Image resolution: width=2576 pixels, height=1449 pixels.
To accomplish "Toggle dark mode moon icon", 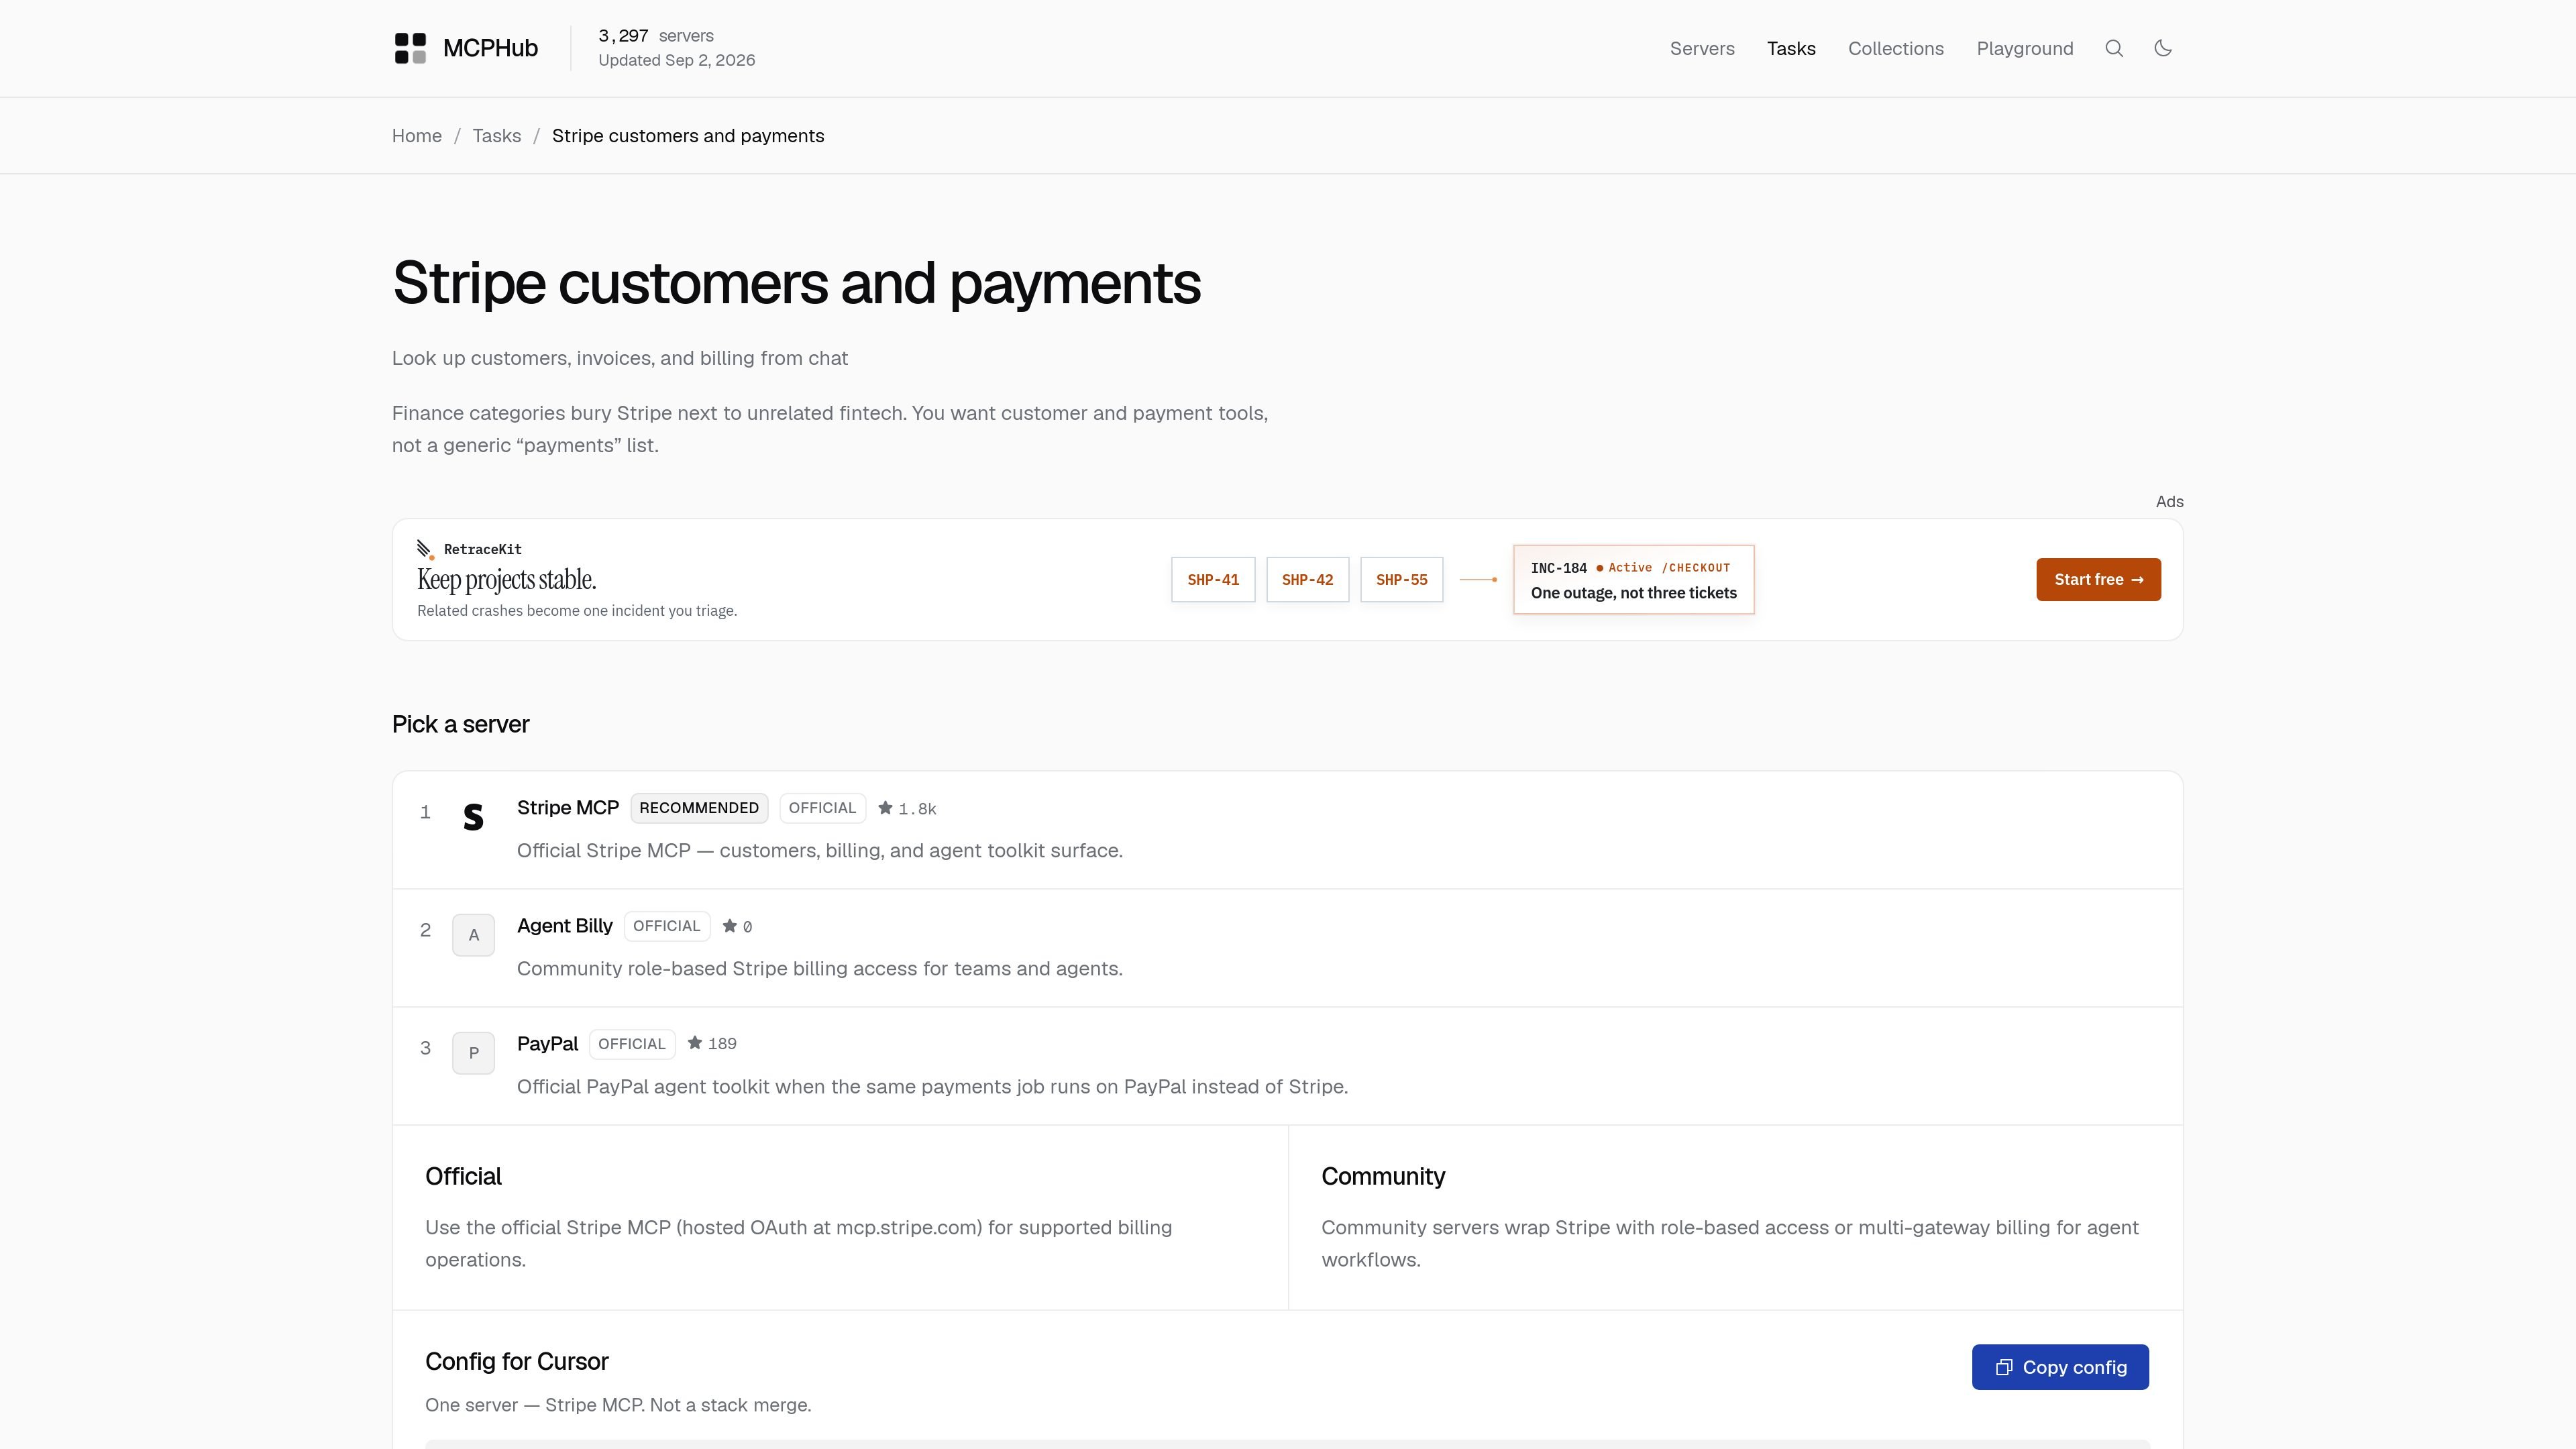I will click(x=2163, y=48).
